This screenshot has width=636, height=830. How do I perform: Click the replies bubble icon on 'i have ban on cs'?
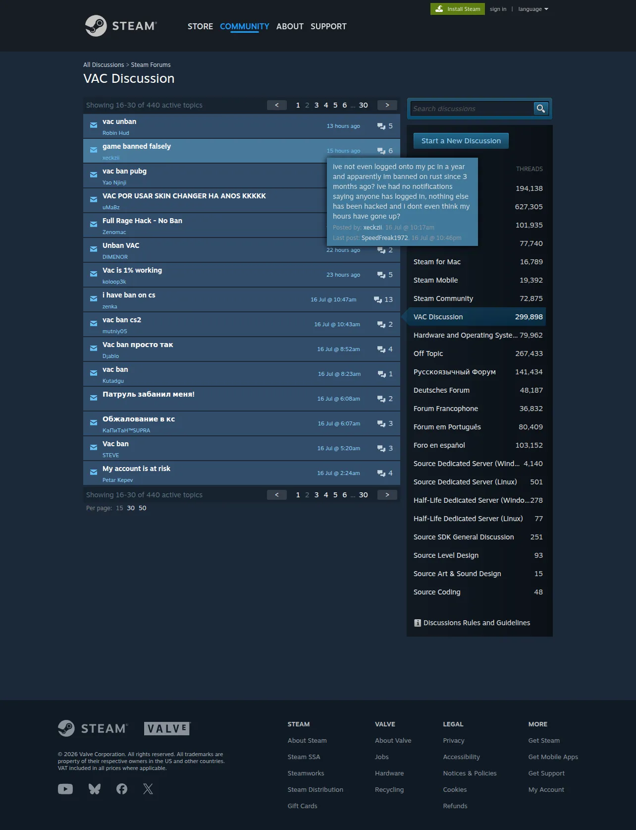coord(378,299)
